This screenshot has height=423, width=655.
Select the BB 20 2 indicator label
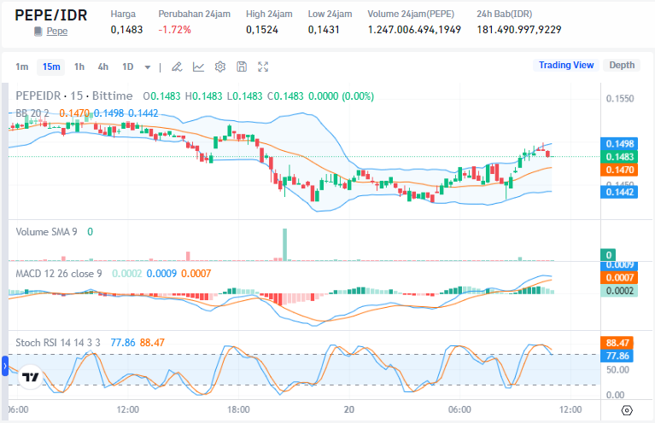[32, 113]
